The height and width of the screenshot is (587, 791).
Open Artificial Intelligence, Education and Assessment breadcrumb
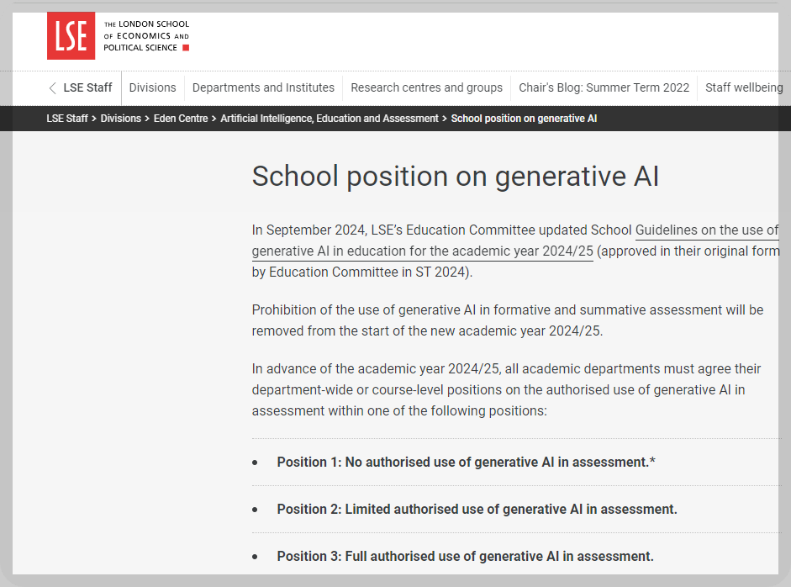(x=330, y=119)
